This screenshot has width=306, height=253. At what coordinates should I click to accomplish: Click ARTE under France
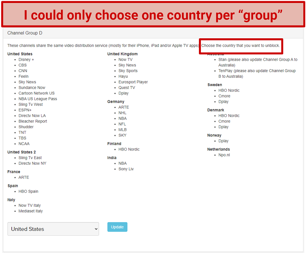[x=24, y=178]
